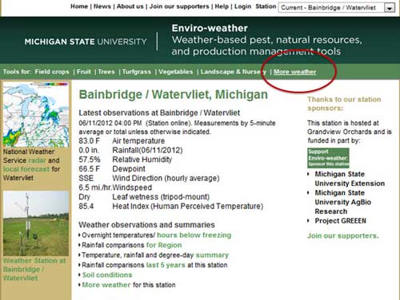Click the Michigan State University logo
This screenshot has height=300, width=400.
click(x=86, y=41)
